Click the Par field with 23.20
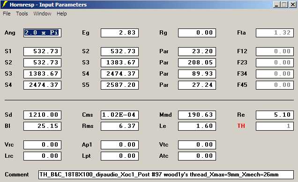This screenshot has width=298, height=182. (197, 51)
